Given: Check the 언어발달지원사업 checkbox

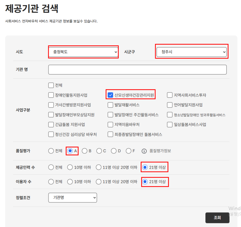Looking at the screenshot, I should pos(170,105).
